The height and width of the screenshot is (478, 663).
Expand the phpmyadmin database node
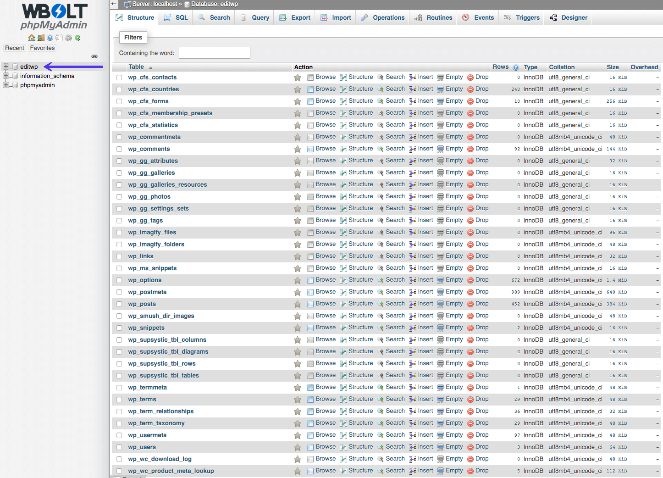coord(6,85)
